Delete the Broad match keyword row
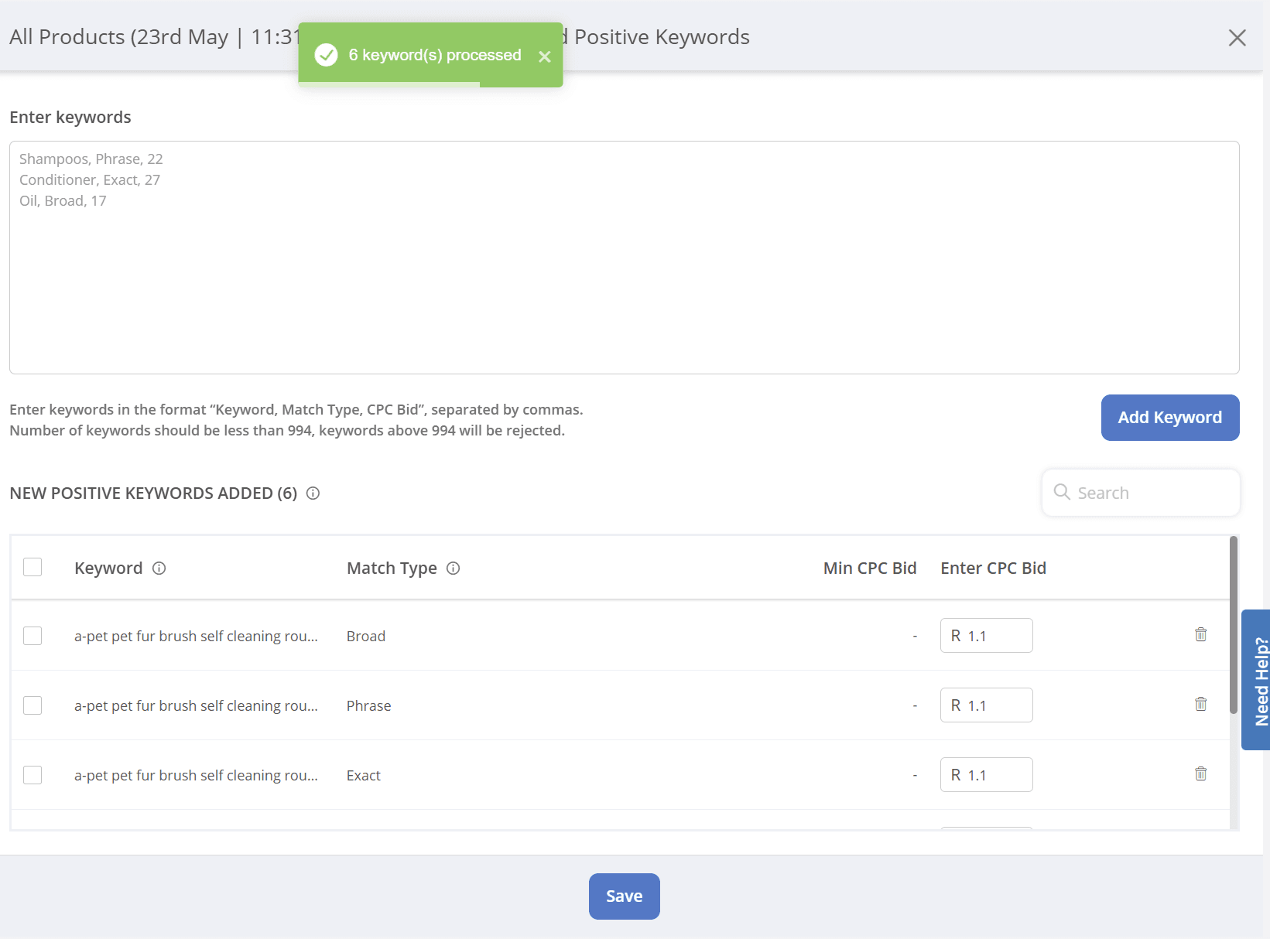This screenshot has height=939, width=1270. point(1200,635)
